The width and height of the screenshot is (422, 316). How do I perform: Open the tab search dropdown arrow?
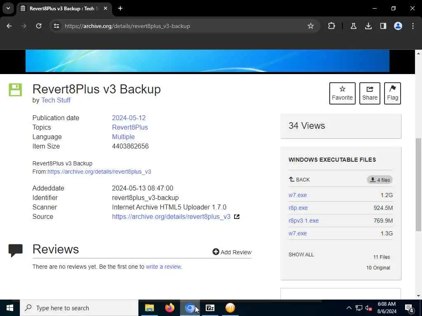(8, 8)
